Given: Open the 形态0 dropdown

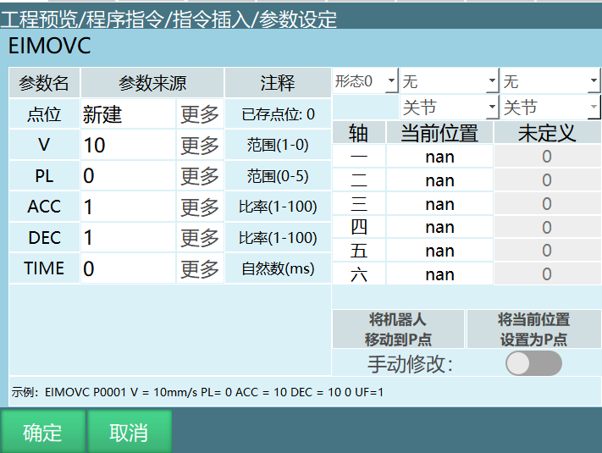Looking at the screenshot, I should point(365,81).
